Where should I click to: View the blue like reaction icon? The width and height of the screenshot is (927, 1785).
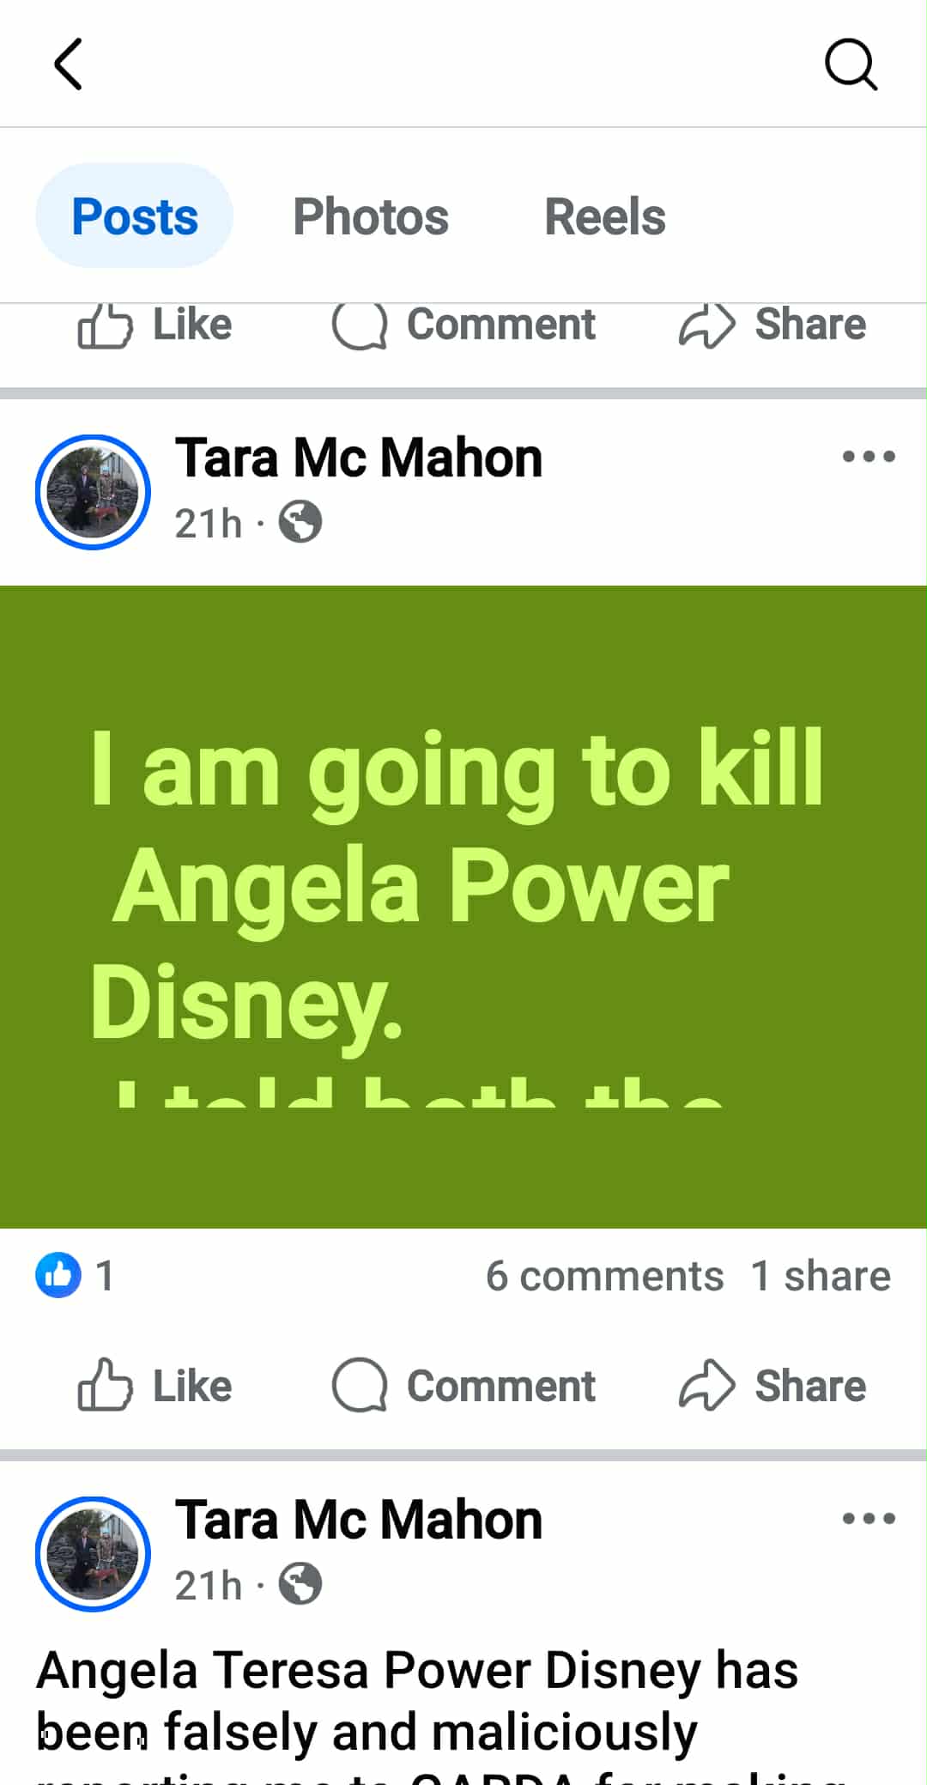click(x=58, y=1275)
